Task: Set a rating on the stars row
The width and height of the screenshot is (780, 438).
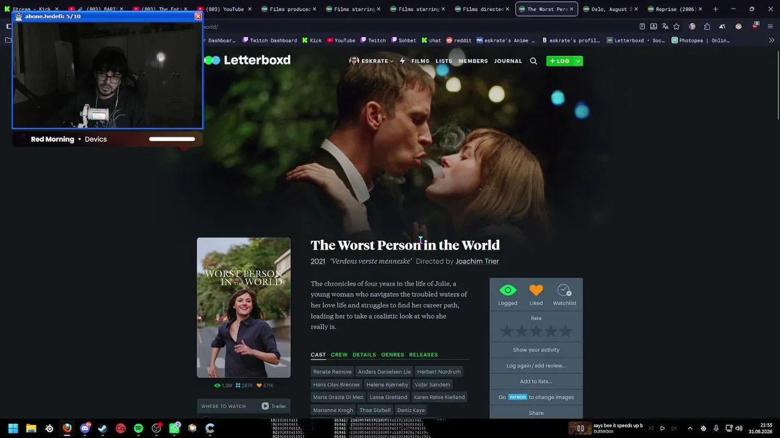Action: coord(536,332)
